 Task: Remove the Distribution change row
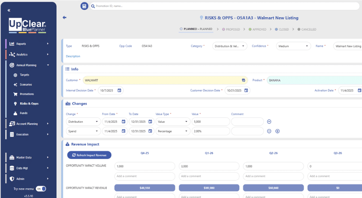(x=269, y=121)
